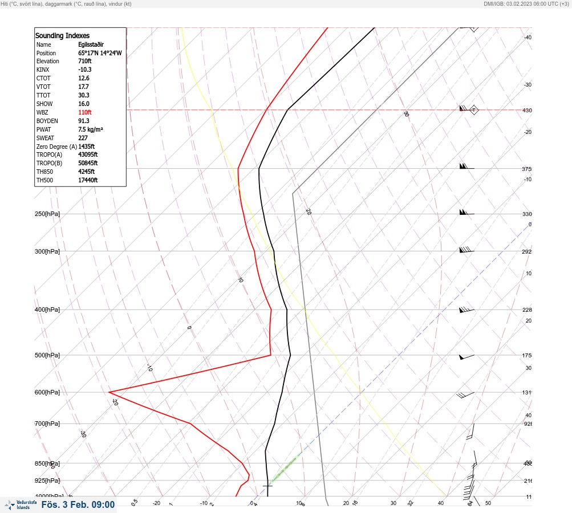
Task: Click the wind barb at 400 hPa level
Action: click(466, 310)
